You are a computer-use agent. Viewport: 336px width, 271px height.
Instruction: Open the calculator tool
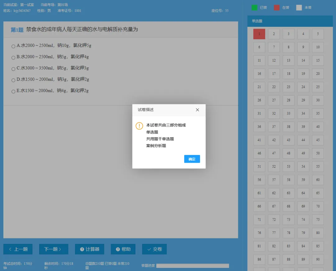[x=90, y=249]
